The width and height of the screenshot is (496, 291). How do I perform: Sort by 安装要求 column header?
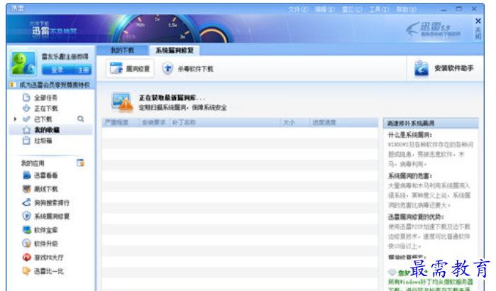pos(155,122)
